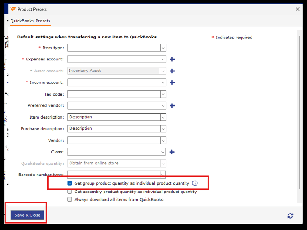Expand the Vendor dropdown
This screenshot has height=230, width=307.
163,140
